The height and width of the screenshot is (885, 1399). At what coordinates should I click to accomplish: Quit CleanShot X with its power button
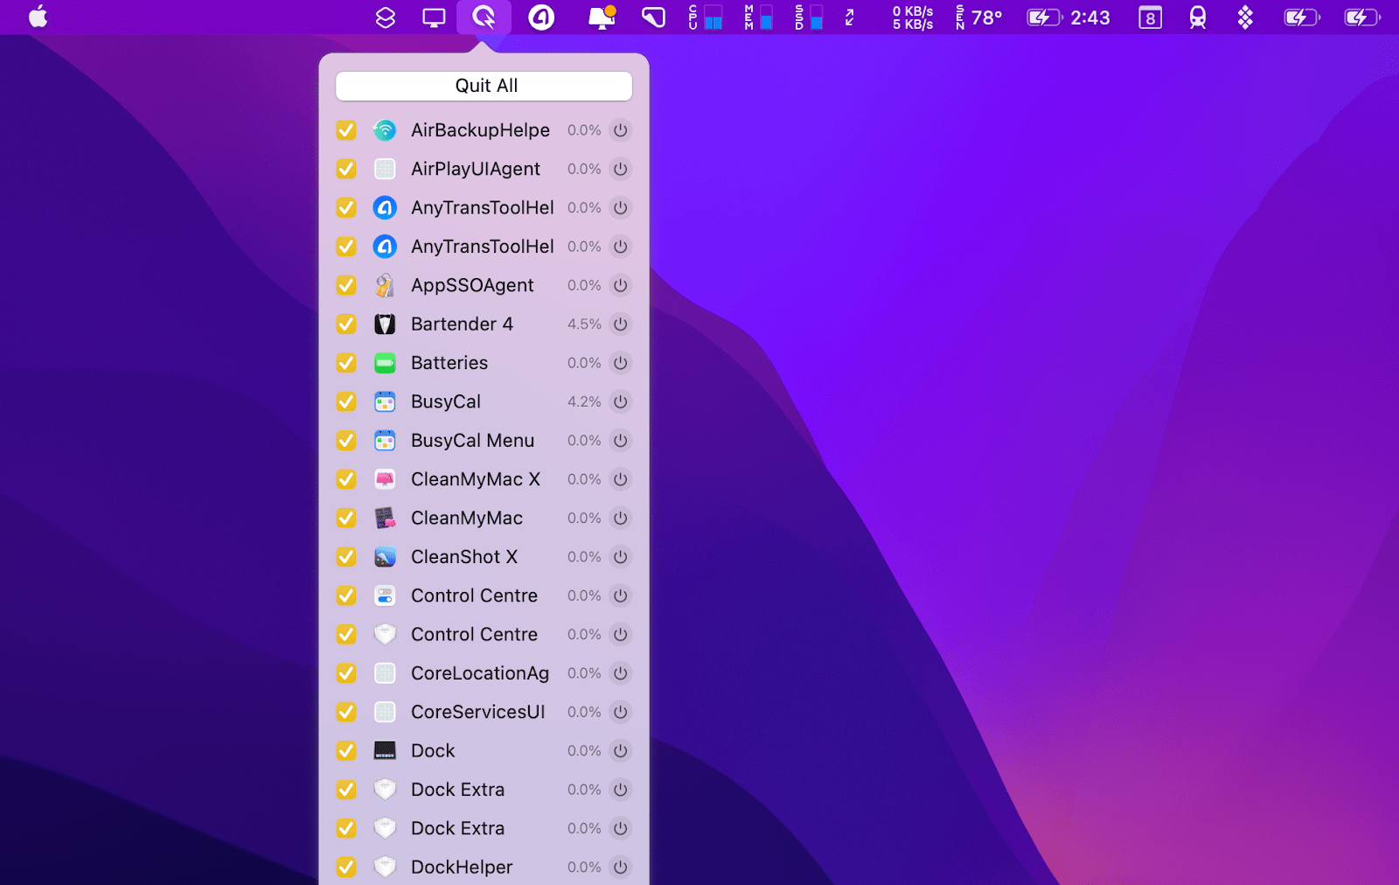coord(621,556)
